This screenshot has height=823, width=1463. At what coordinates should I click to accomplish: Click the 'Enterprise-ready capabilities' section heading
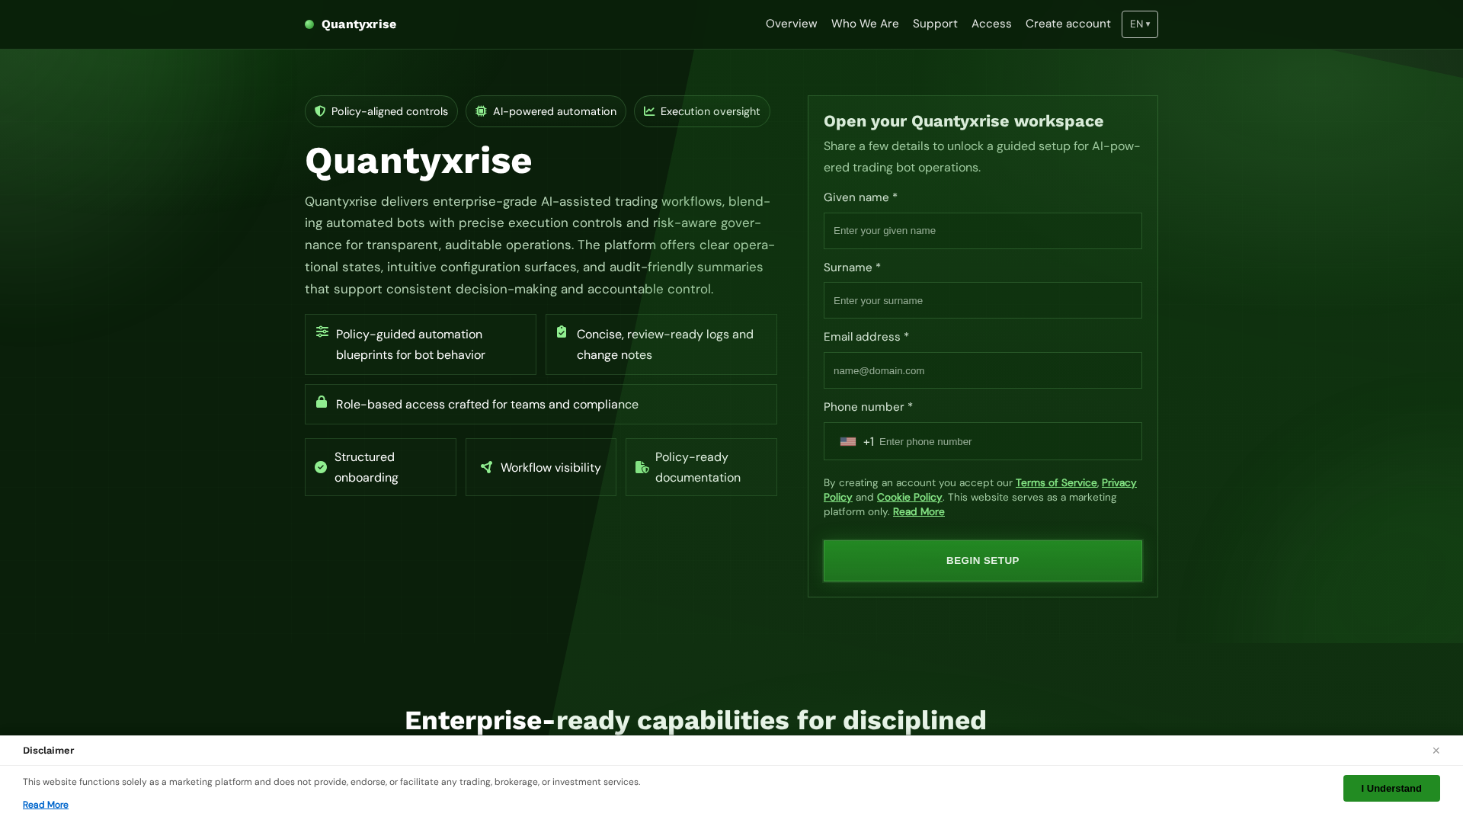696,720
